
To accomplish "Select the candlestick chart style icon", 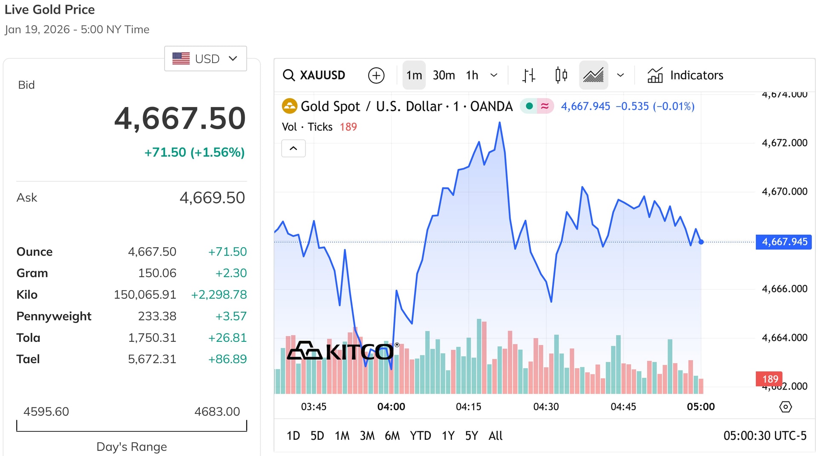I will pos(561,75).
